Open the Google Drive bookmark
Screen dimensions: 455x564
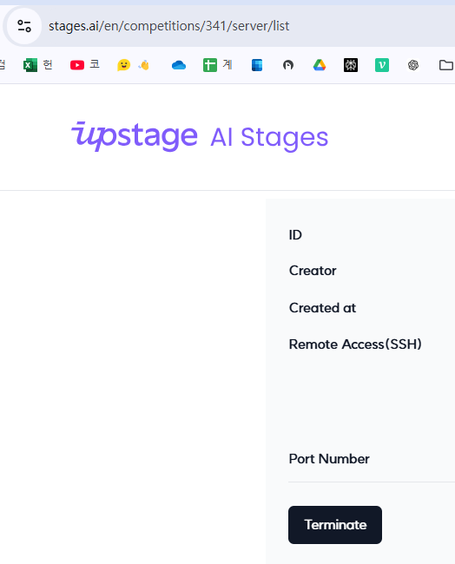(x=320, y=65)
